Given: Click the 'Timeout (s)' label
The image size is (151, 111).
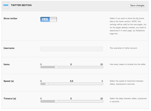Looking at the screenshot, I should click(x=10, y=98).
